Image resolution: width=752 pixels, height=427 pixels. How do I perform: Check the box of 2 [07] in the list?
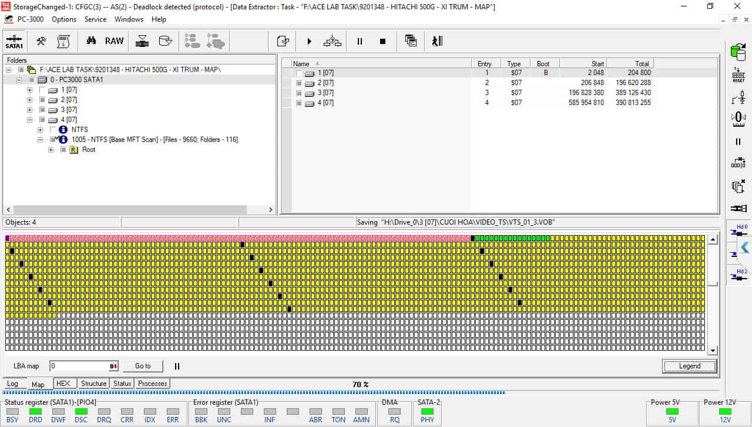pyautogui.click(x=299, y=83)
